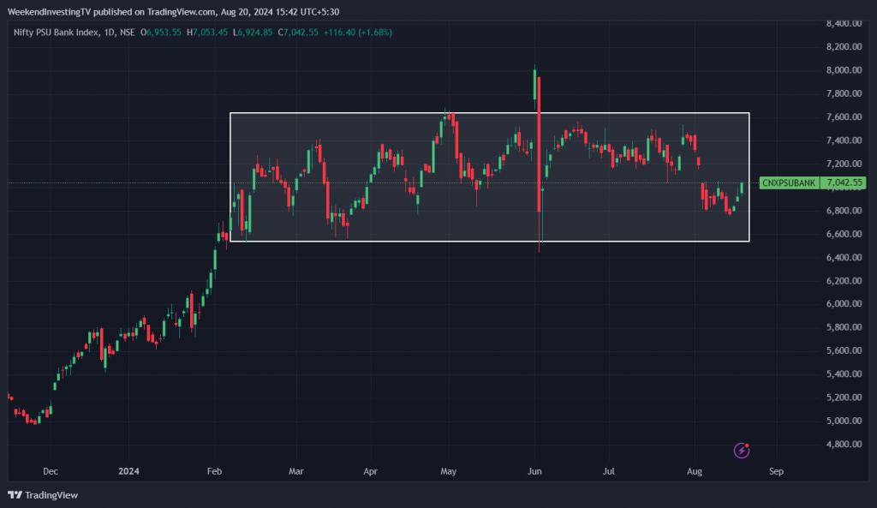Image resolution: width=877 pixels, height=508 pixels.
Task: Click the WeekendInvestingTV published header text
Action: 173,12
